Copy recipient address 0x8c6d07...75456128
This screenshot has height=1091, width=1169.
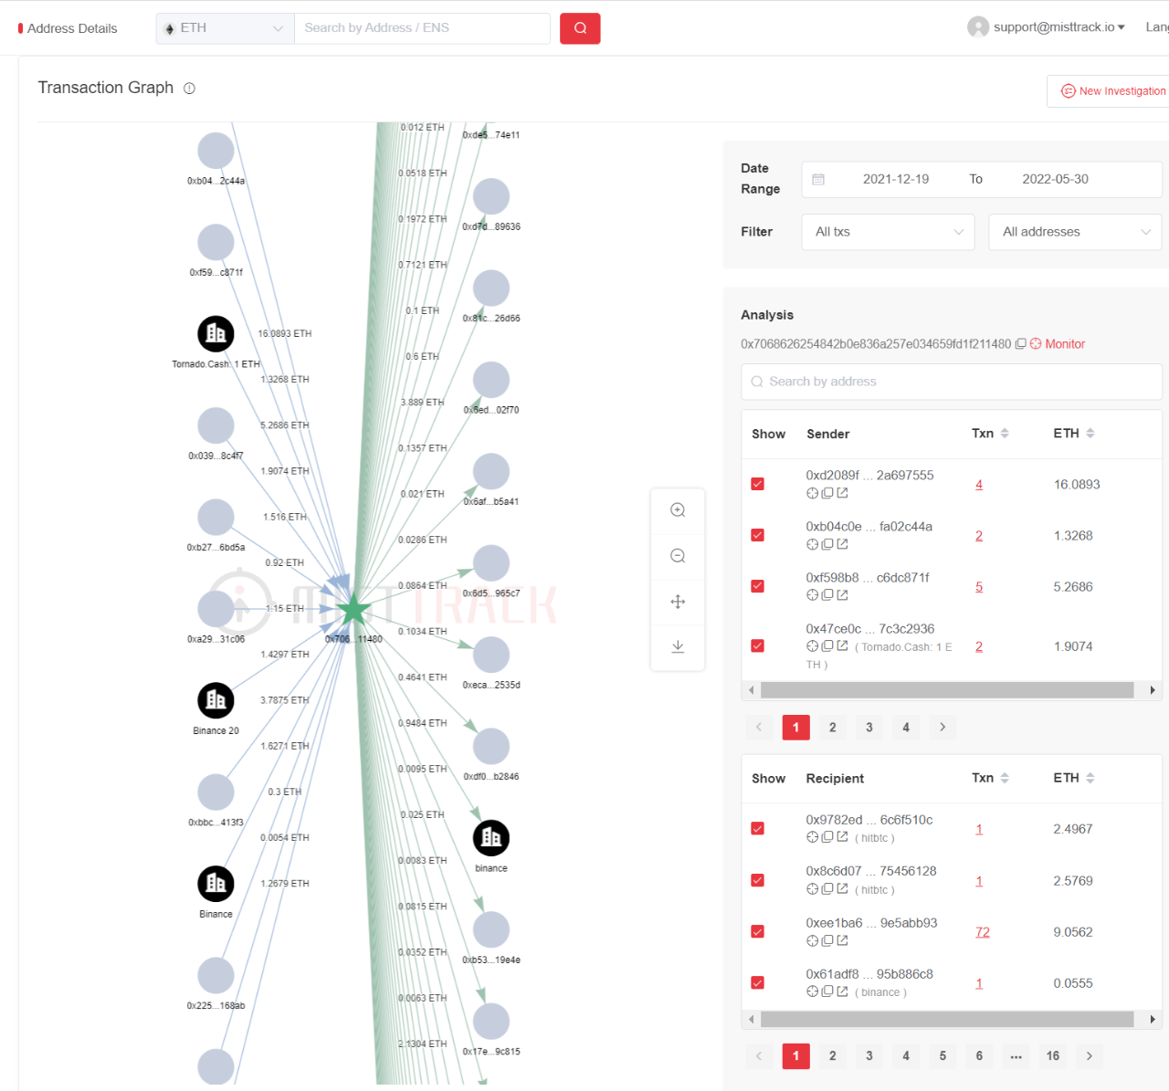[827, 889]
